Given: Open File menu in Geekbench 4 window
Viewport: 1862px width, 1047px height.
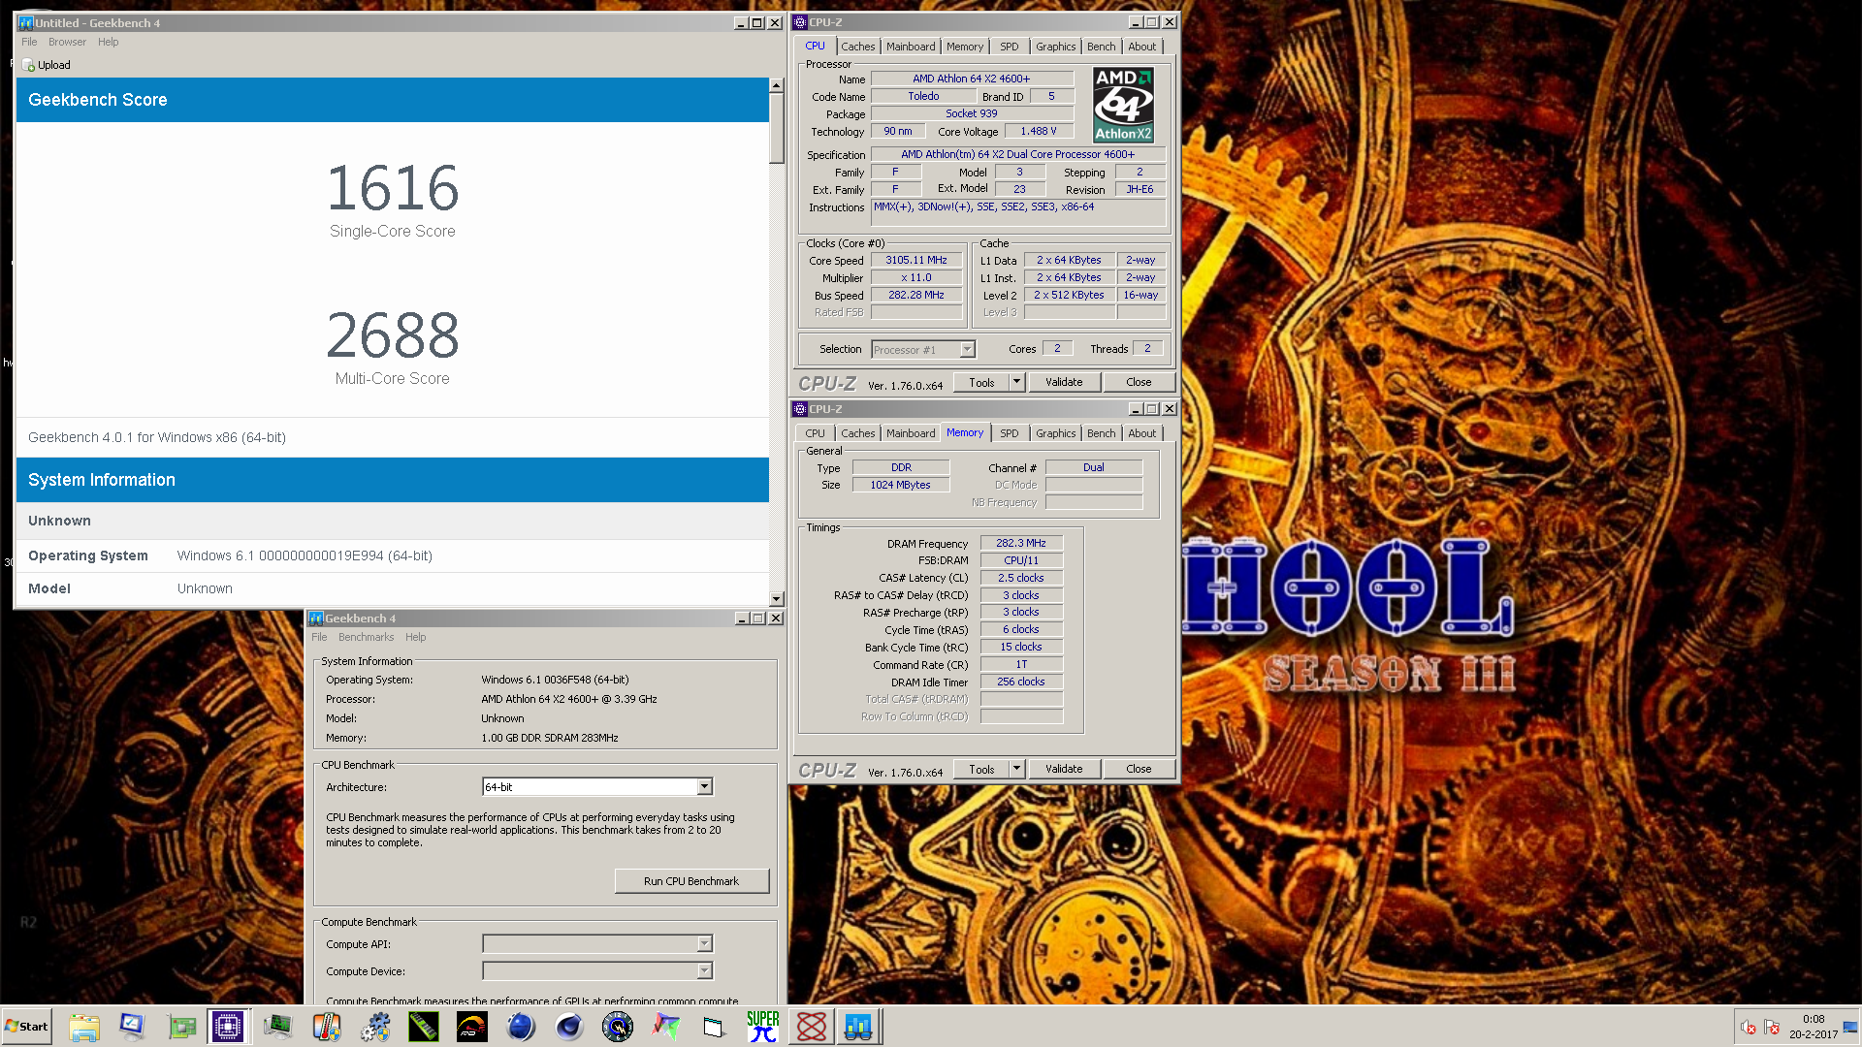Looking at the screenshot, I should coord(319,638).
